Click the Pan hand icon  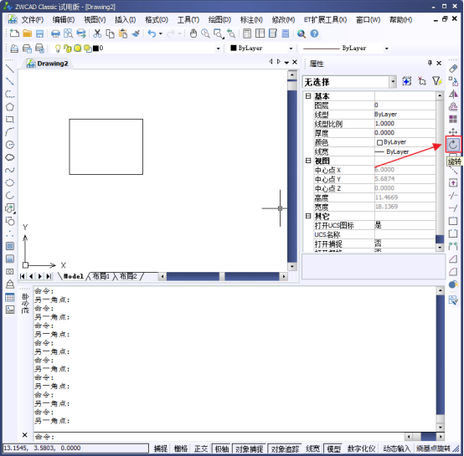pos(193,33)
